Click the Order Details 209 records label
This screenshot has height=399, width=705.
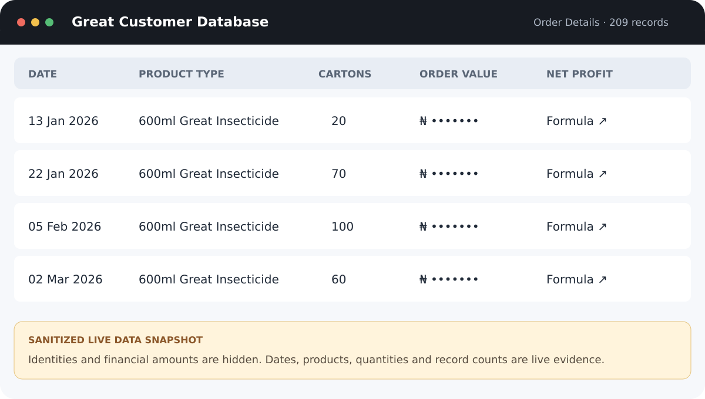coord(601,22)
